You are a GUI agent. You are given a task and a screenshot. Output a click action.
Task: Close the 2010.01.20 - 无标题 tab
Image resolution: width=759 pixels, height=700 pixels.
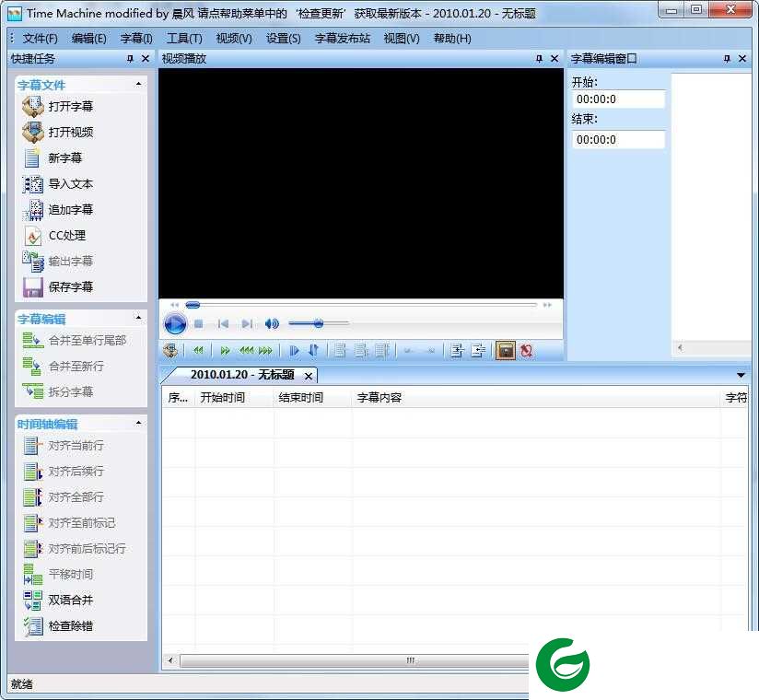[x=309, y=376]
